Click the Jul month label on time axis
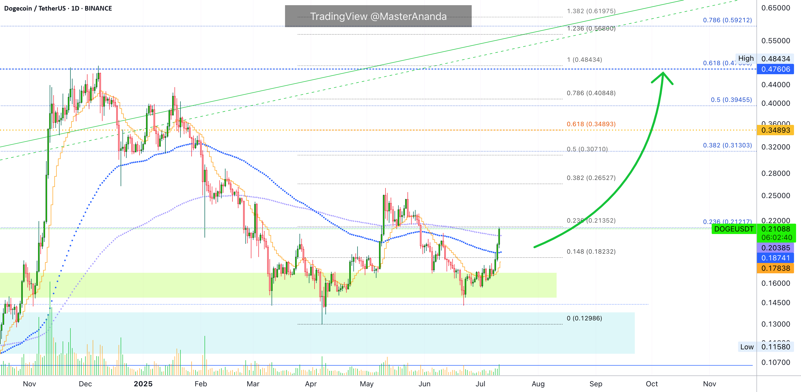 coord(480,384)
